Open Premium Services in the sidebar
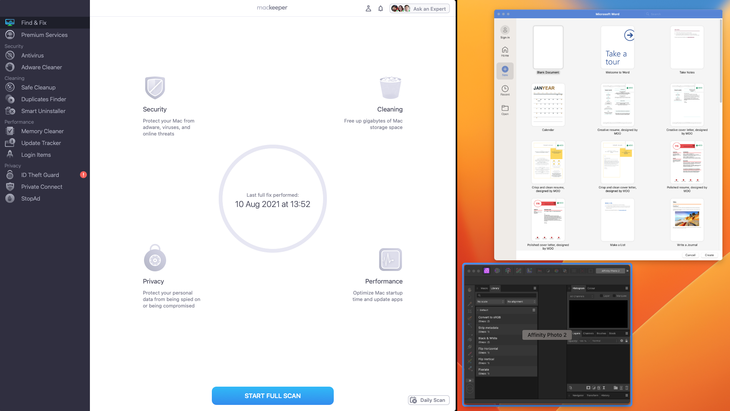Viewport: 730px width, 411px height. (45, 35)
